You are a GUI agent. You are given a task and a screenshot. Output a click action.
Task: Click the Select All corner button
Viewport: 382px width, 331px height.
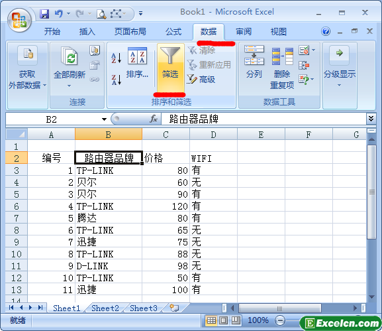click(17, 134)
